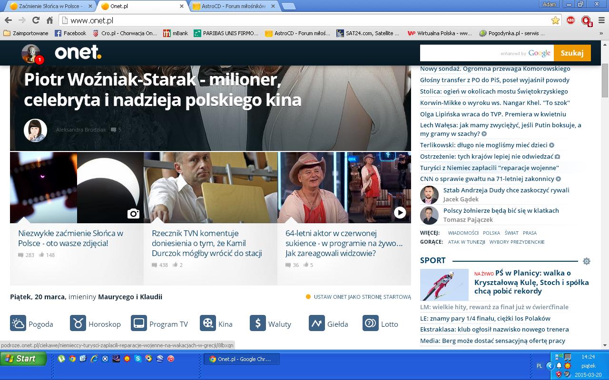Switch to the Zaćmienie Słońca w Polsce tab
Screen dimensions: 609x380
click(49, 6)
